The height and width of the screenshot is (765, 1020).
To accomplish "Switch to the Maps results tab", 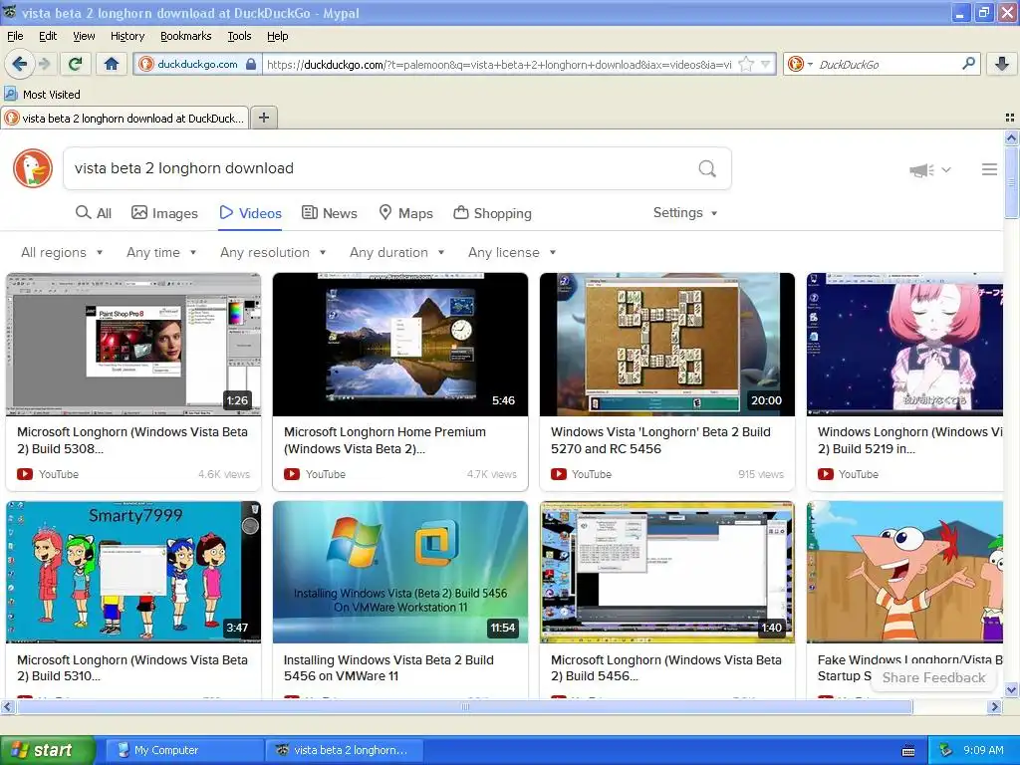I will (406, 213).
